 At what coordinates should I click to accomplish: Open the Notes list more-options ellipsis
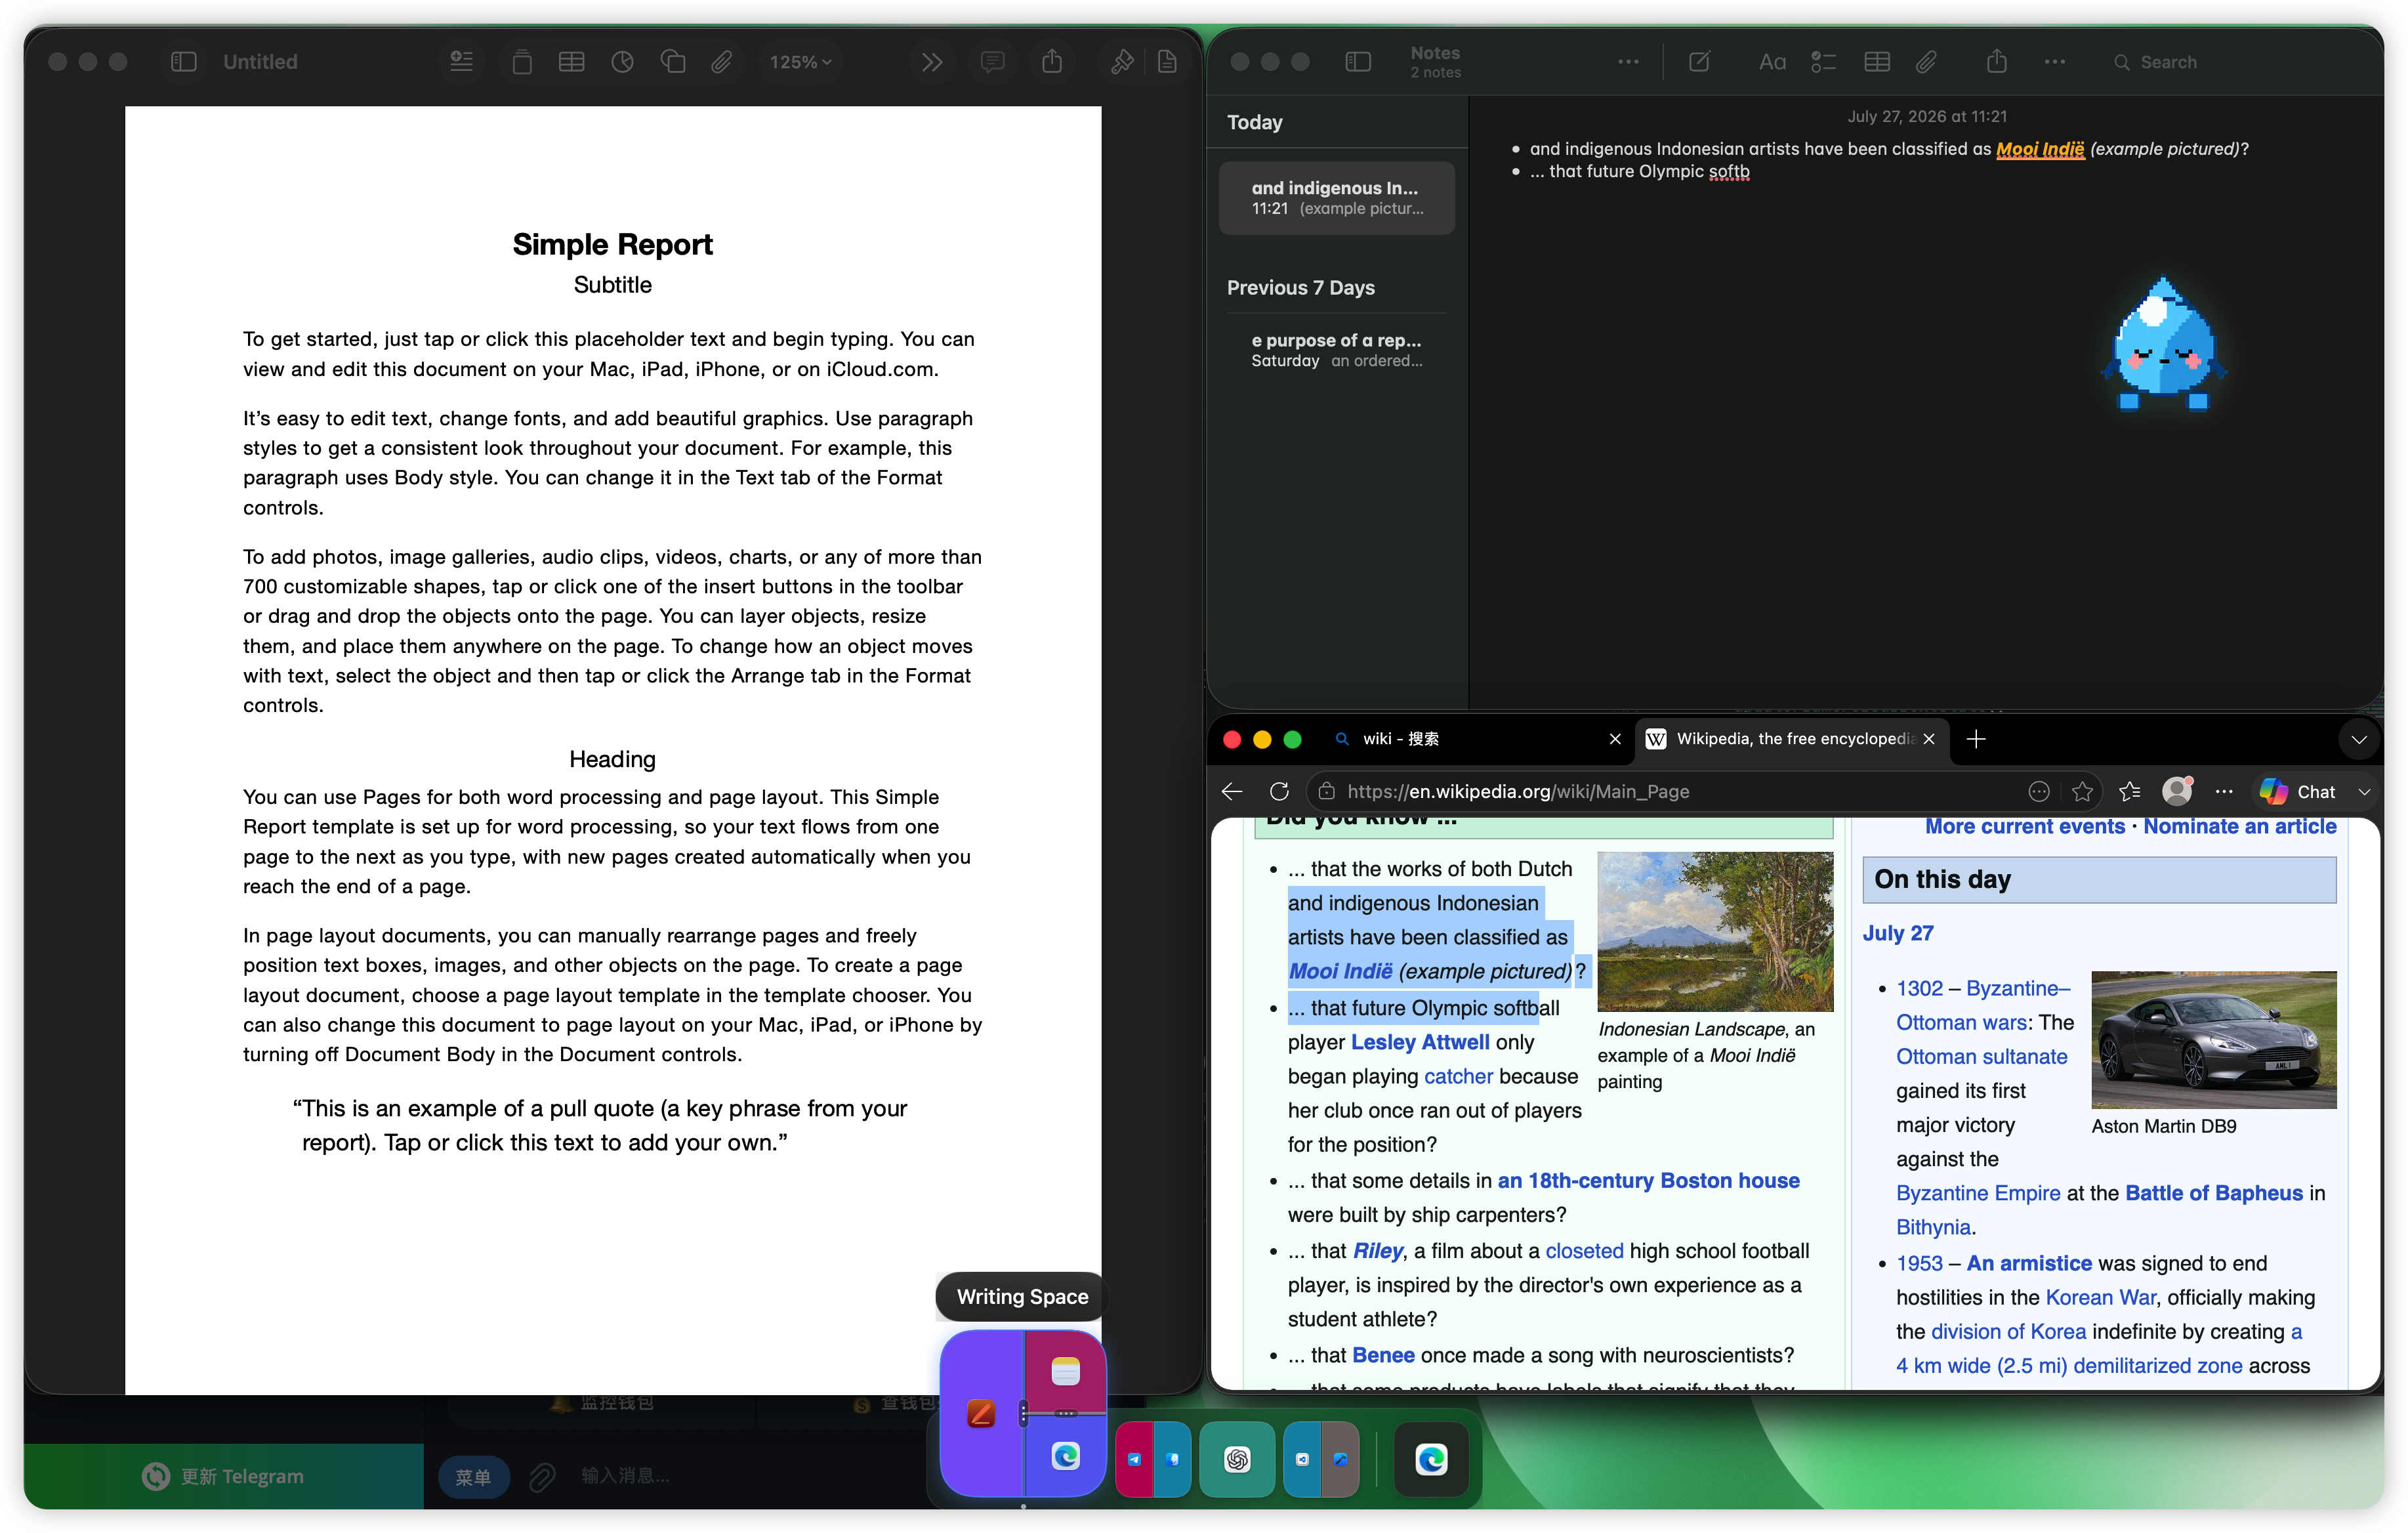pos(1628,62)
